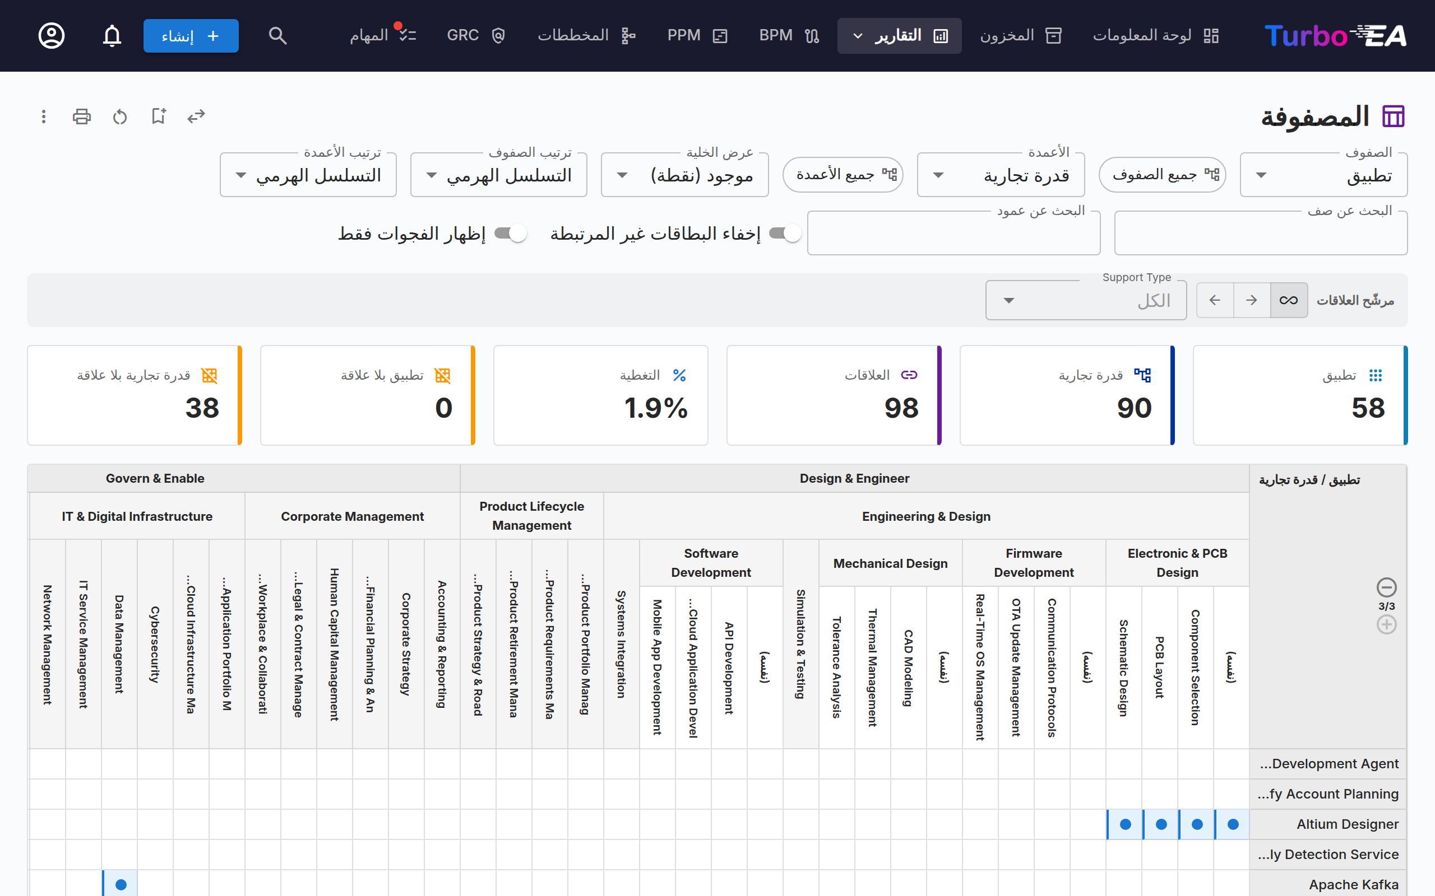Click the Cybersecurity column header
1435x896 pixels.
coord(155,644)
